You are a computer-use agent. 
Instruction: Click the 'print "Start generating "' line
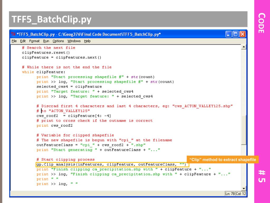coord(98,150)
